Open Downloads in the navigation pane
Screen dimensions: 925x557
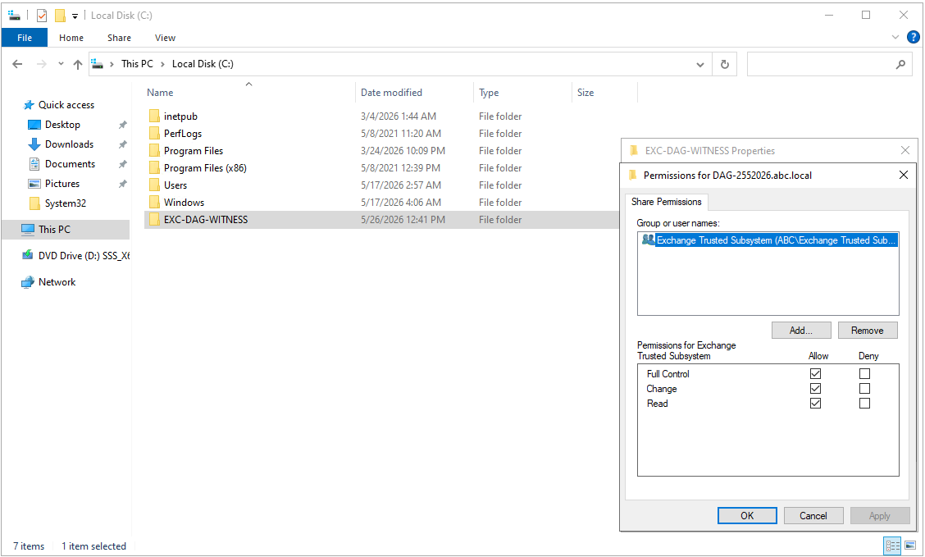[x=69, y=144]
